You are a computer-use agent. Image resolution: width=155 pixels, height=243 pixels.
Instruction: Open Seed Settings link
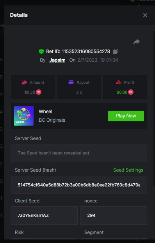pos(128,170)
